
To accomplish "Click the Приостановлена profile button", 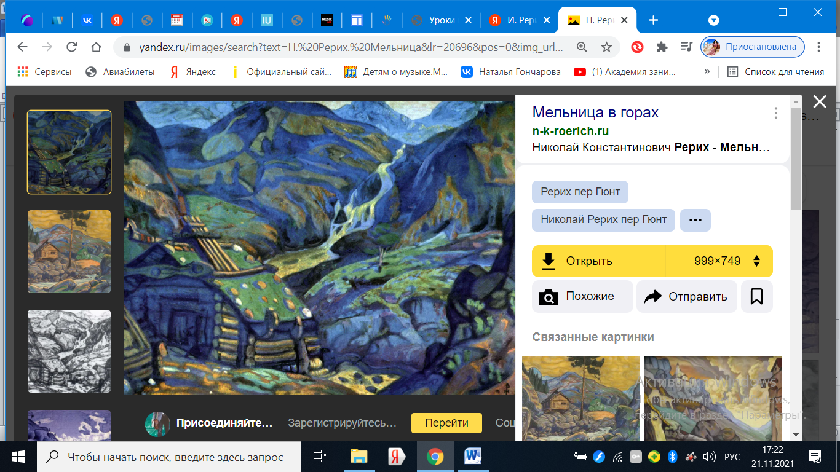I will (753, 47).
